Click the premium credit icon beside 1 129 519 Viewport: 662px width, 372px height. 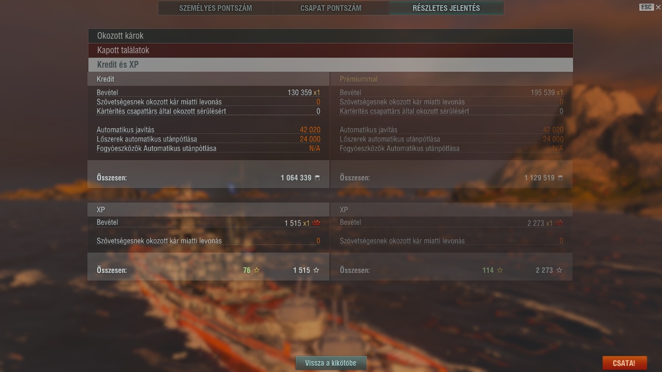560,178
